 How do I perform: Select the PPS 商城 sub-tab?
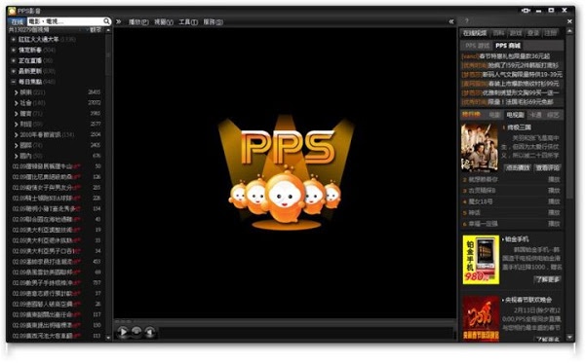(x=508, y=46)
